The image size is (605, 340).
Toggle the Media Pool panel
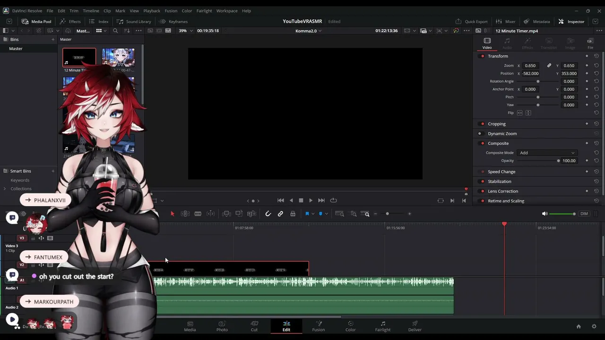36,21
